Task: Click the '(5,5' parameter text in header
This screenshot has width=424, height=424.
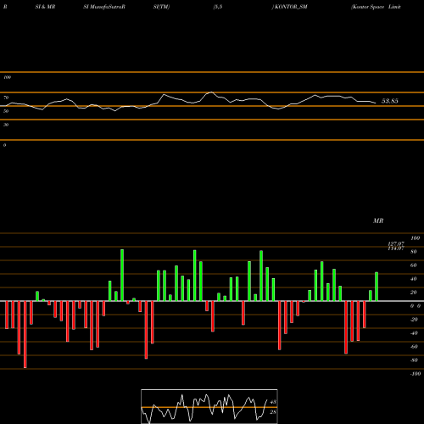Action: point(218,7)
